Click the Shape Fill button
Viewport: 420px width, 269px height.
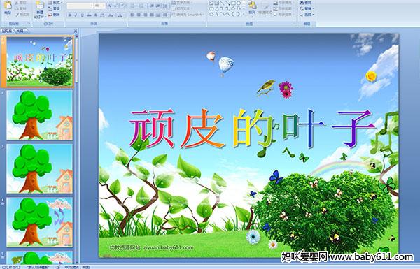[284, 3]
